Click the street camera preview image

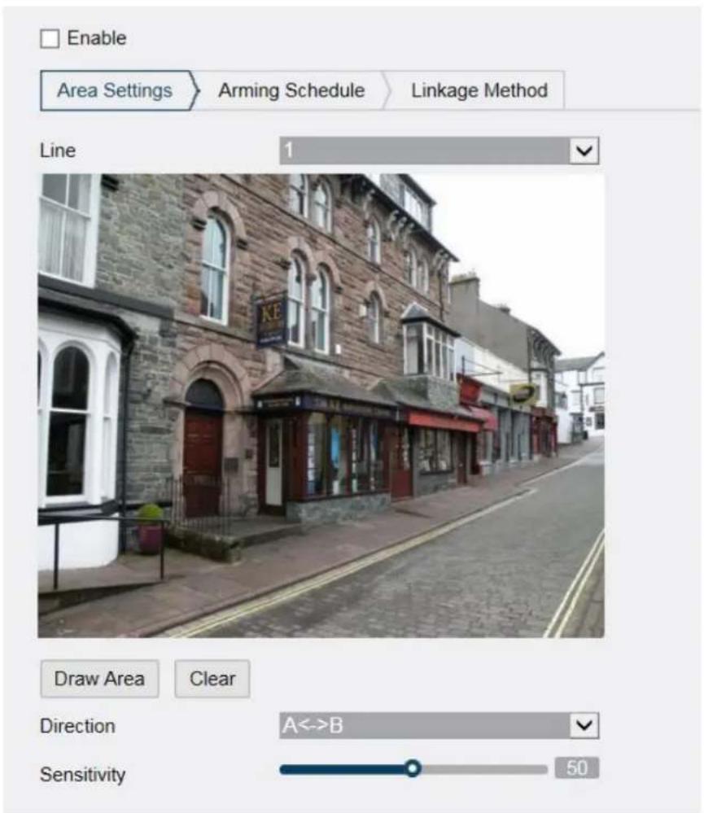point(321,405)
